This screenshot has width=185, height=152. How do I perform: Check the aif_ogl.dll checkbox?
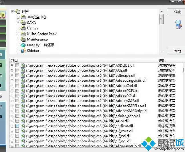[17, 141]
